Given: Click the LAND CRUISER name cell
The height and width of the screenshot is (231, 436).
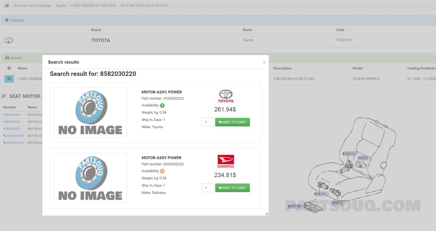Looking at the screenshot, I should click(30, 79).
